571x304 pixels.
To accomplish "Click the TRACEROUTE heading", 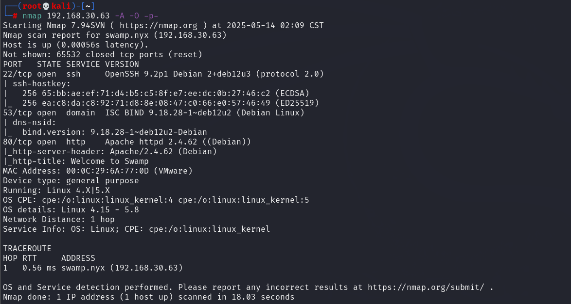I will coord(27,249).
